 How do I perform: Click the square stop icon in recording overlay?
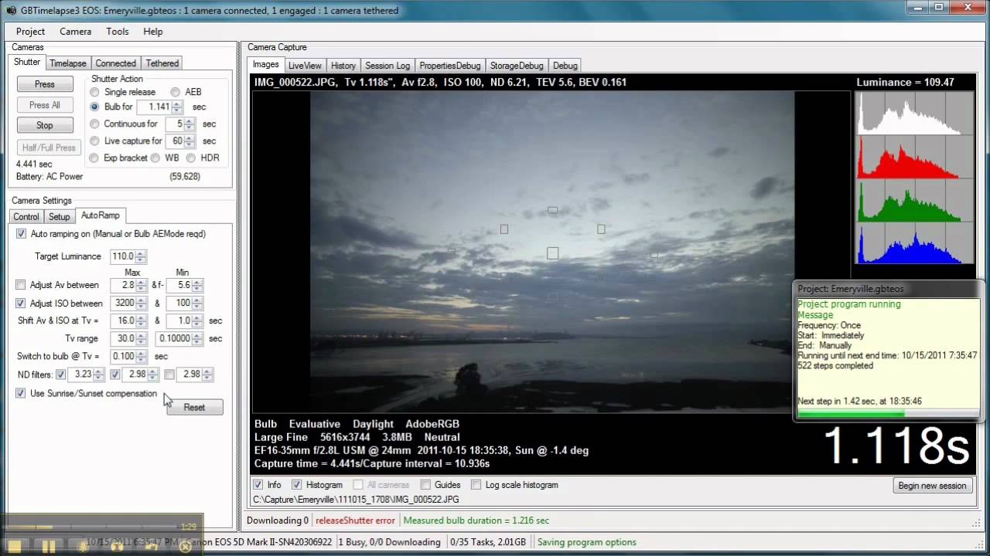coord(15,546)
